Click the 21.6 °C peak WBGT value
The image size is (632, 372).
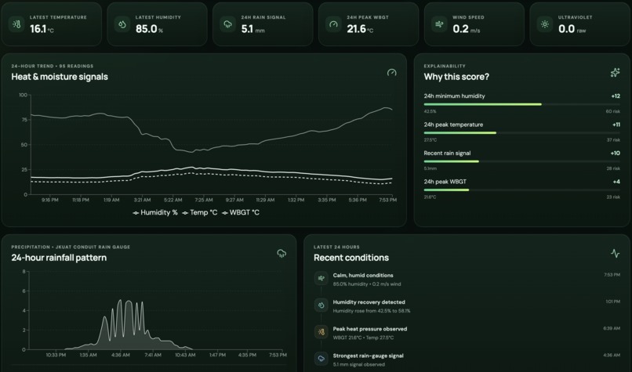[360, 29]
